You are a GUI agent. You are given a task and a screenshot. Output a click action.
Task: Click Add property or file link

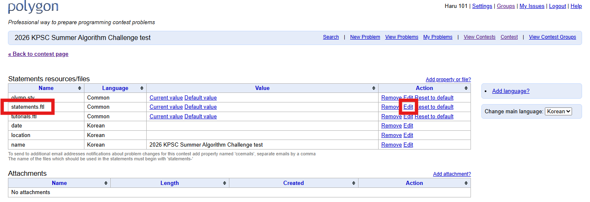point(448,80)
